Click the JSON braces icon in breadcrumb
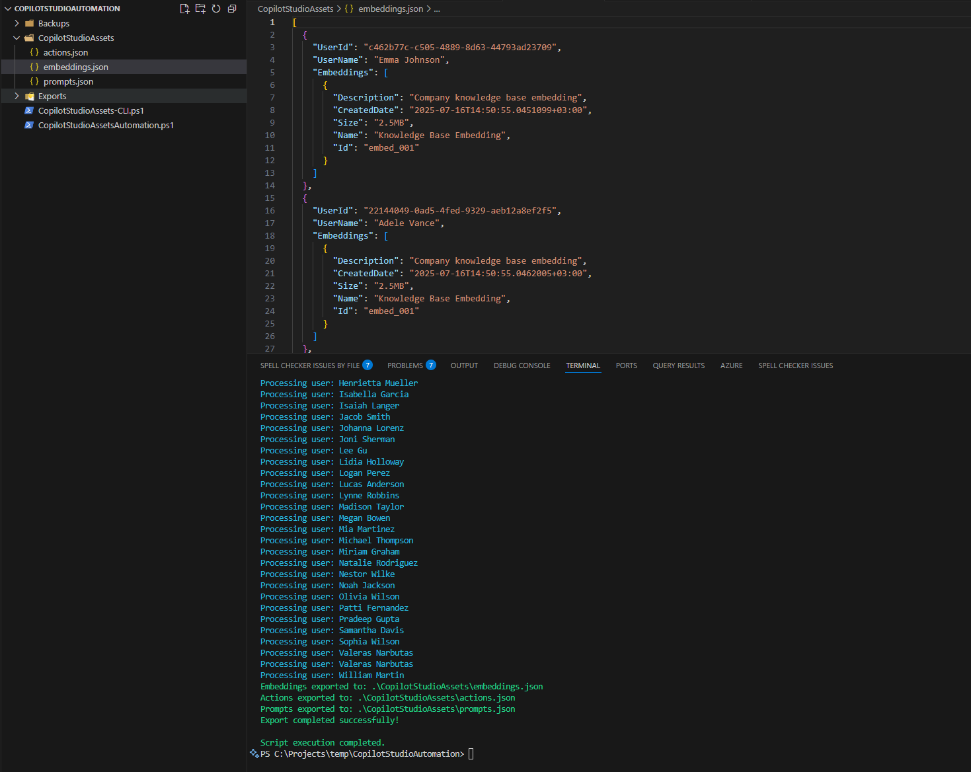This screenshot has height=772, width=971. click(x=349, y=9)
